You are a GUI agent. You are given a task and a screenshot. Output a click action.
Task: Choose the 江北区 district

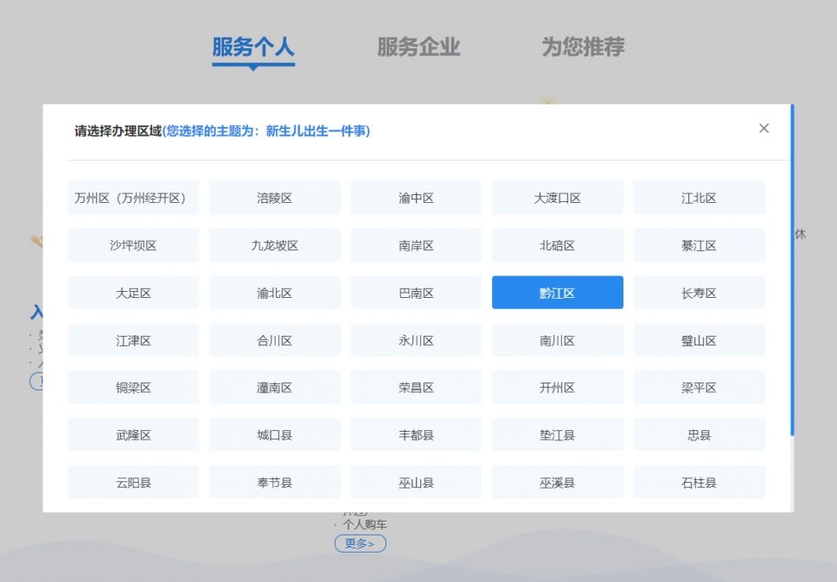(x=699, y=197)
